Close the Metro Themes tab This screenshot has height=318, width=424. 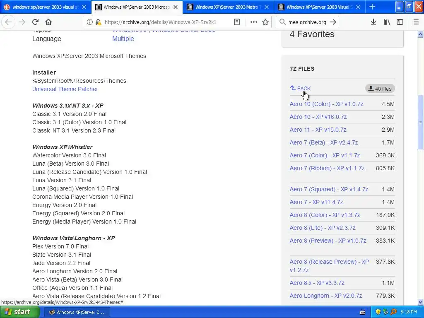[x=267, y=7]
